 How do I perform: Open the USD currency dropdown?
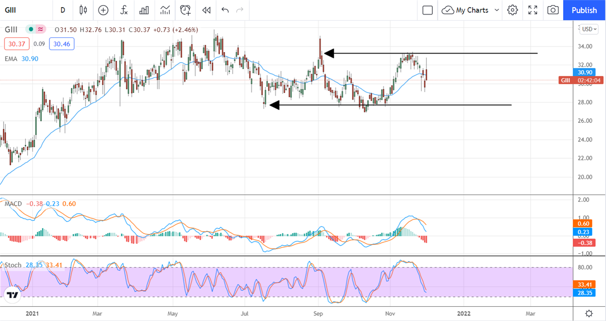tap(588, 29)
